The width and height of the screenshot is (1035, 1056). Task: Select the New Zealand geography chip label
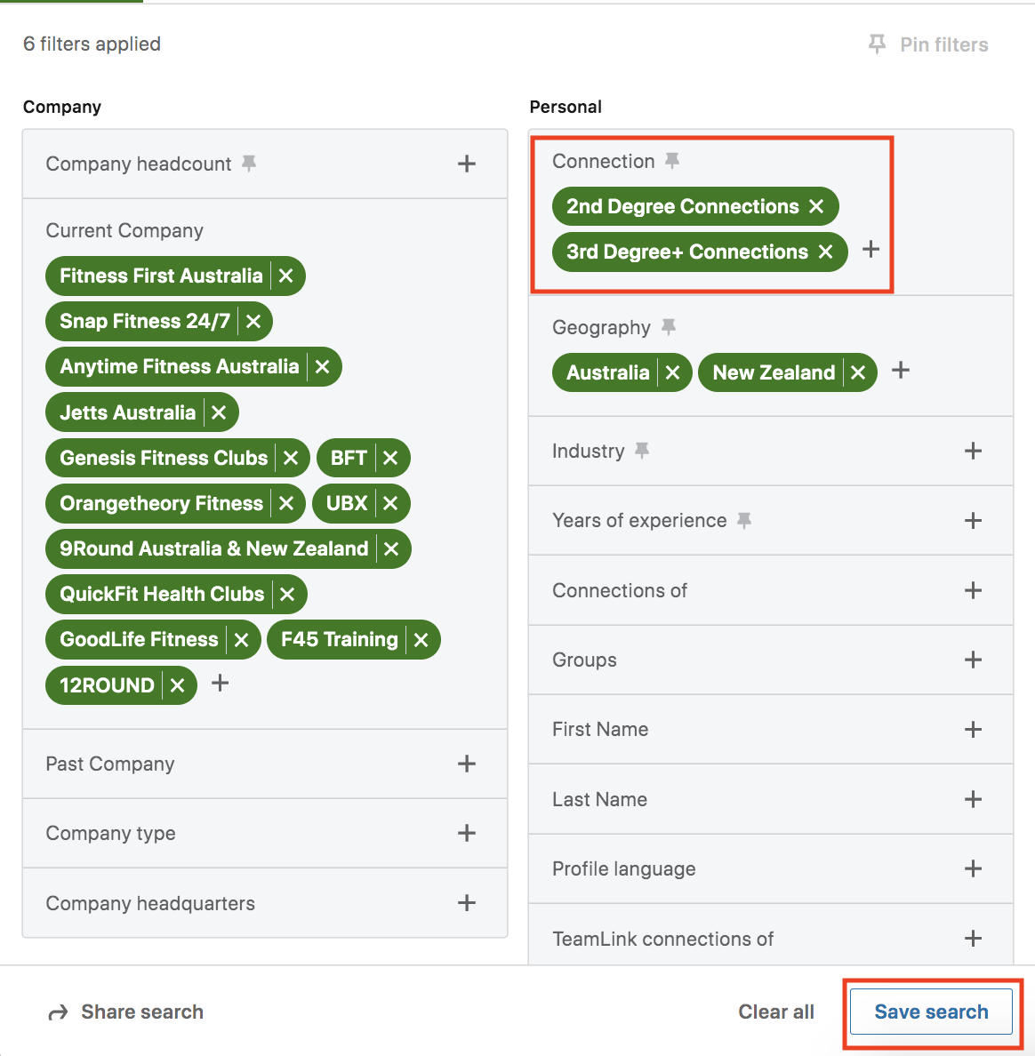[774, 372]
